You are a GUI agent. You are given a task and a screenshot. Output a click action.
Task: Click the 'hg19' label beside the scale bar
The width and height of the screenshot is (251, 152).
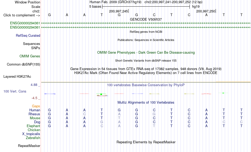pyautogui.click(x=196, y=7)
